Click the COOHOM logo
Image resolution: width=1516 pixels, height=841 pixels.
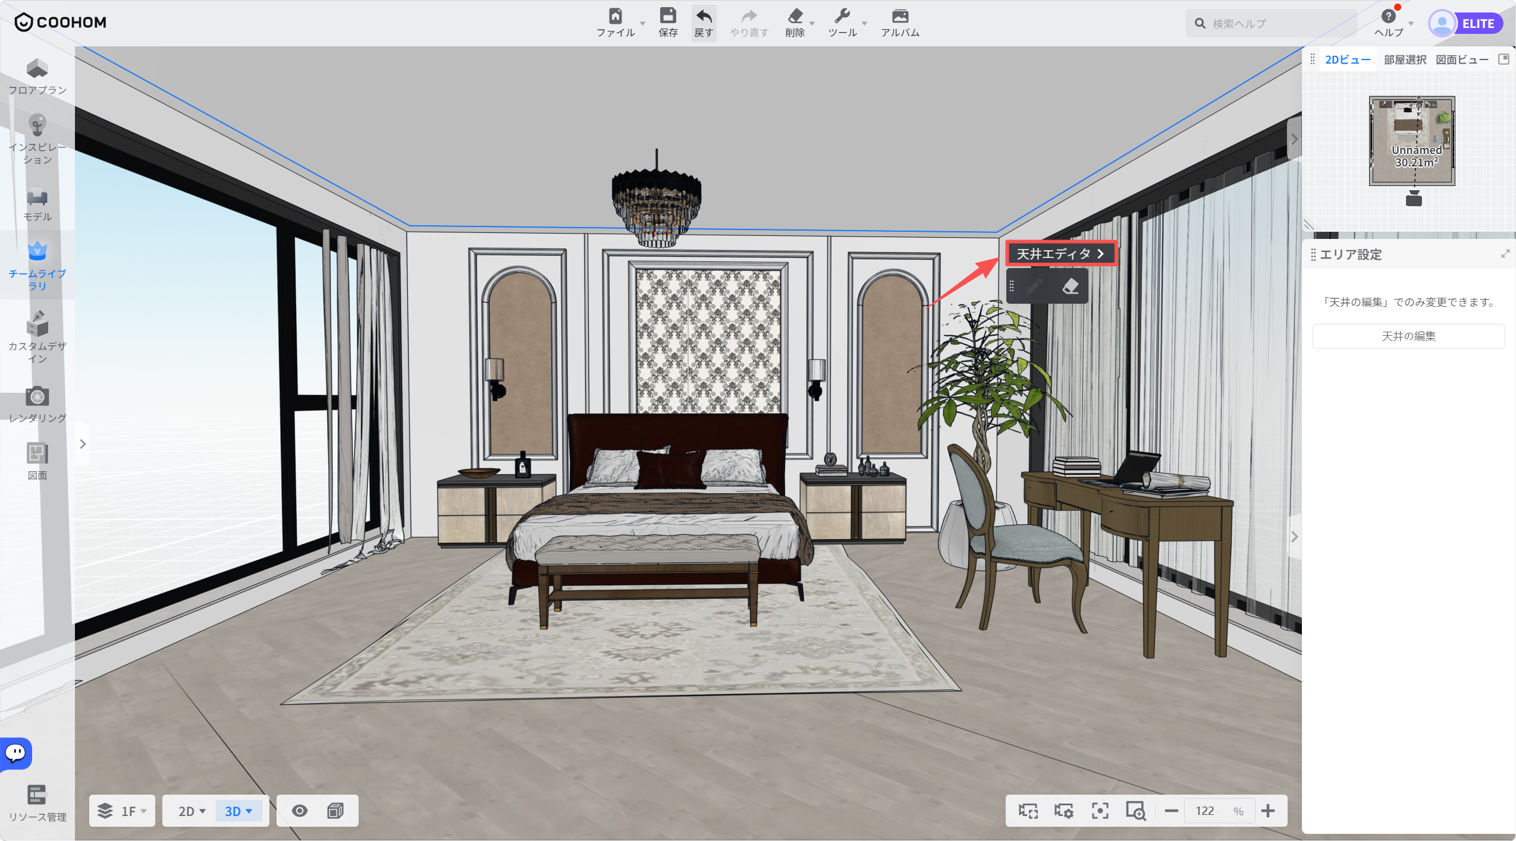60,23
